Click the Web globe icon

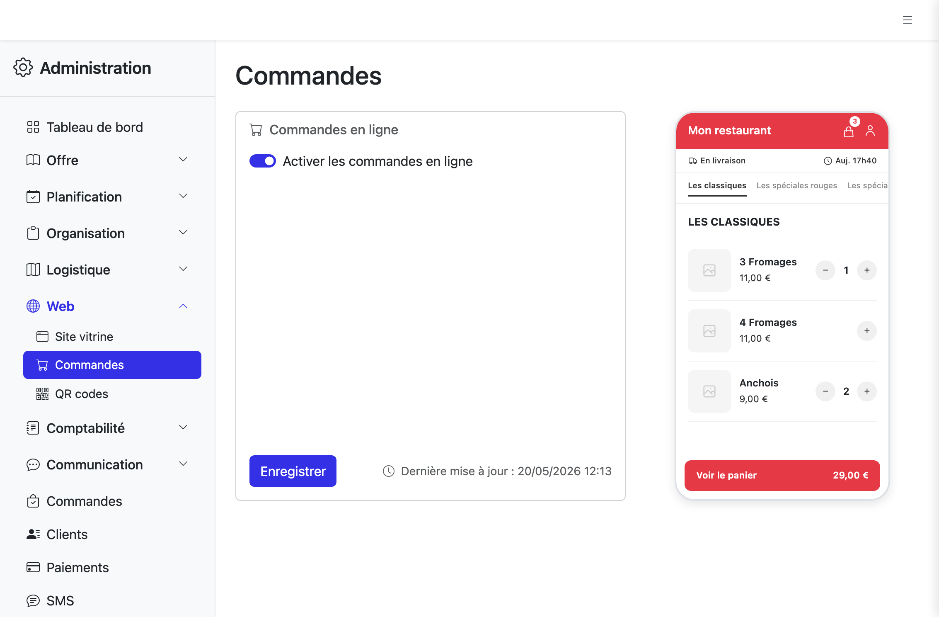33,306
